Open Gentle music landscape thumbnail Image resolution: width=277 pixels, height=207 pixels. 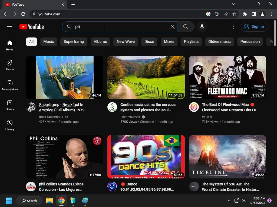coord(146,77)
